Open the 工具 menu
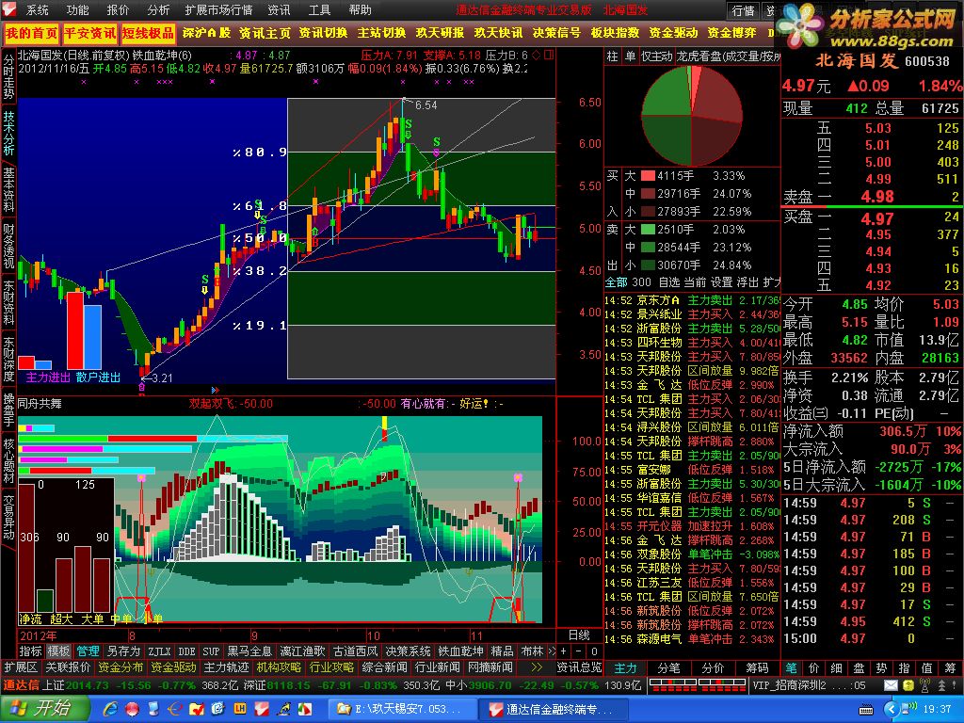 pos(320,9)
